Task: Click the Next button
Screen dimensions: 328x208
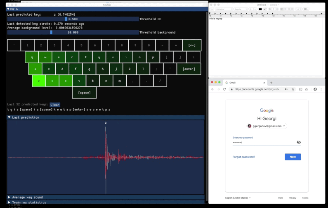Action: pyautogui.click(x=293, y=157)
